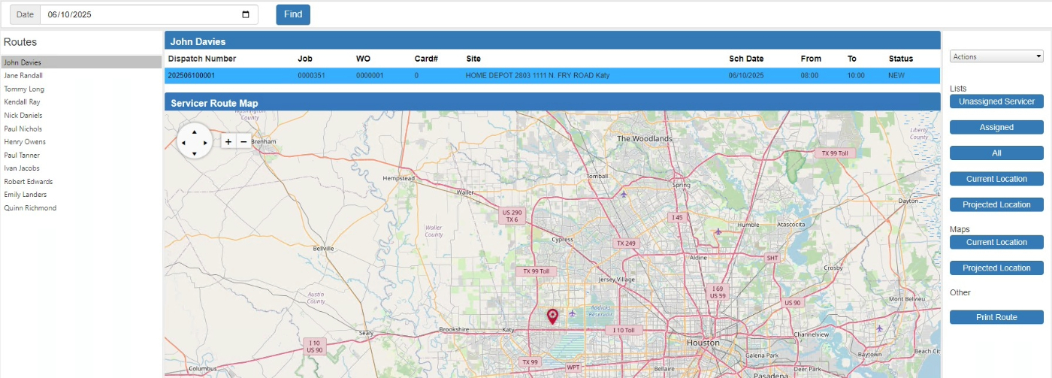The width and height of the screenshot is (1052, 378).
Task: Click the map zoom out minus button
Action: [243, 141]
